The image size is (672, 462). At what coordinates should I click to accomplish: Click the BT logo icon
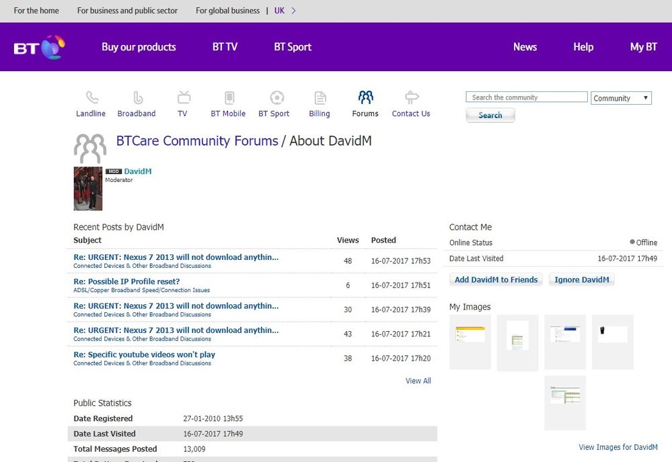(40, 47)
